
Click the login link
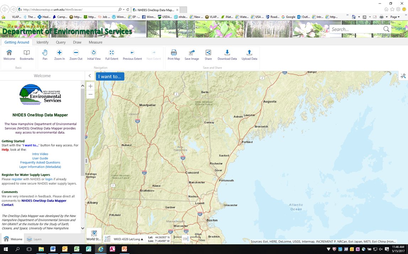[49, 179]
